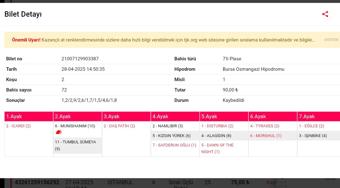The height and width of the screenshot is (188, 340).
Task: Click date 27-04-2025 in background row
Action: [x=79, y=182]
